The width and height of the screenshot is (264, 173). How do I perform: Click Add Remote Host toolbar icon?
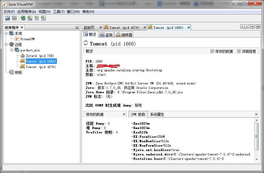(x=23, y=18)
